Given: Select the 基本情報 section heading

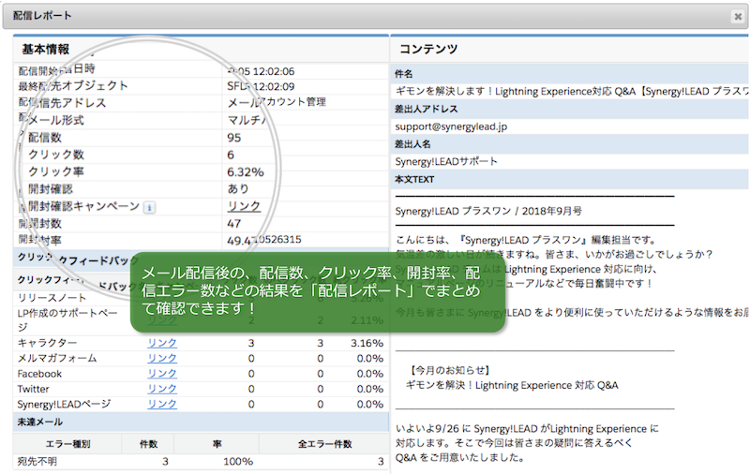Looking at the screenshot, I should [45, 50].
